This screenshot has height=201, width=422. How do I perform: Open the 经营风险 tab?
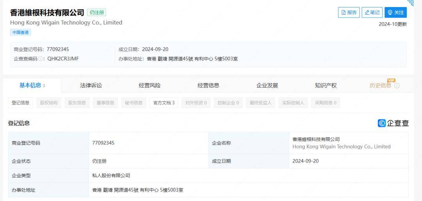(x=149, y=85)
